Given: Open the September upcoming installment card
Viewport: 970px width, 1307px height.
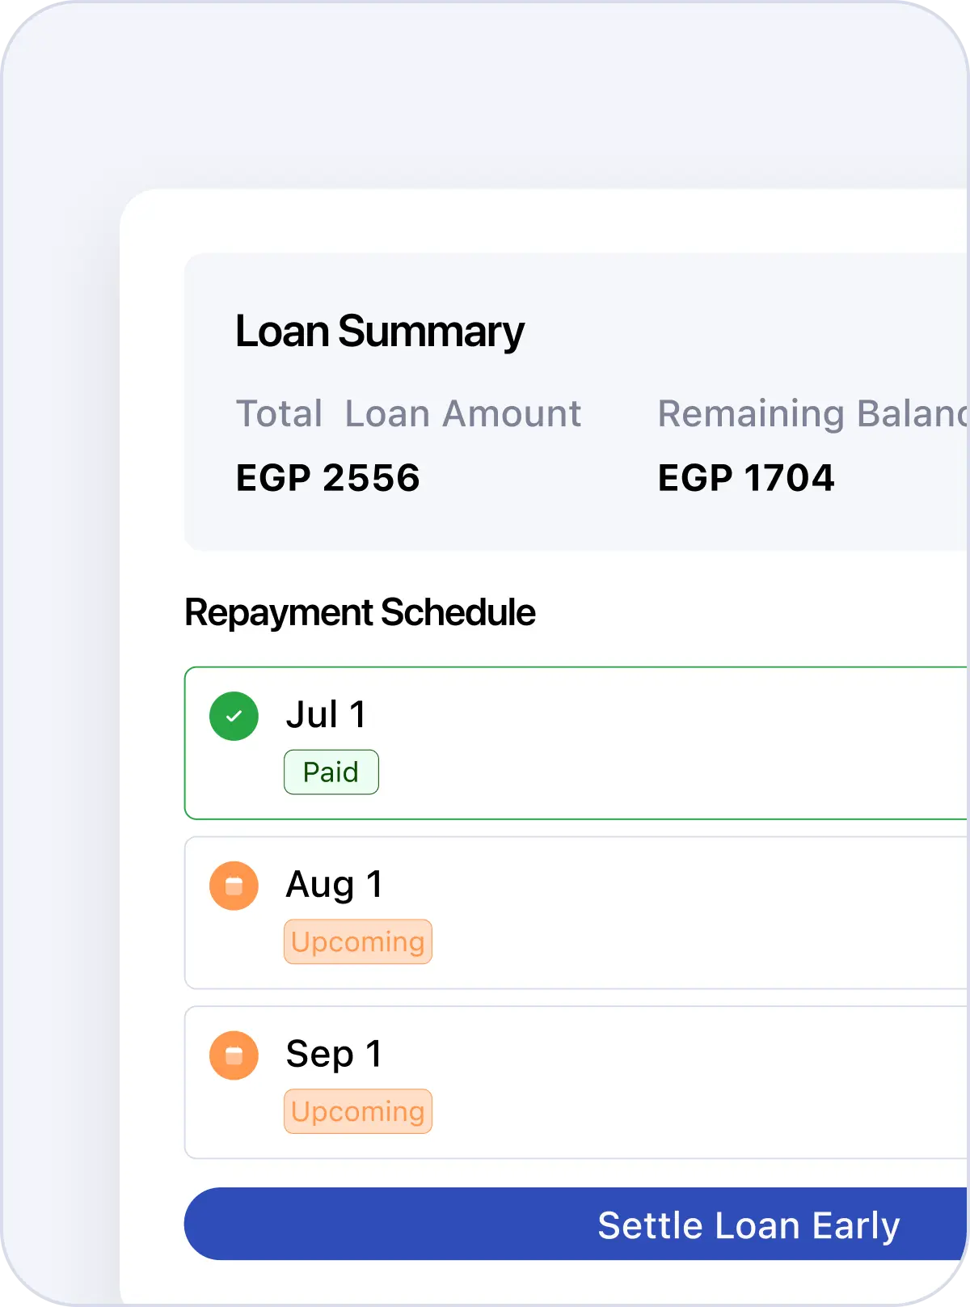Looking at the screenshot, I should [x=647, y=1083].
